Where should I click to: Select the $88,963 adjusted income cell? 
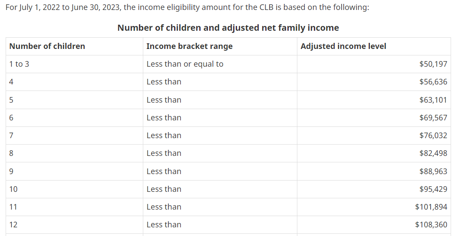point(433,171)
